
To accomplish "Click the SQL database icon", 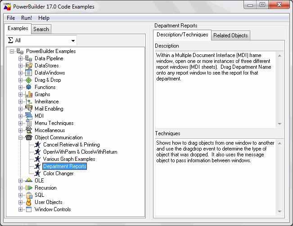I will click(29, 195).
